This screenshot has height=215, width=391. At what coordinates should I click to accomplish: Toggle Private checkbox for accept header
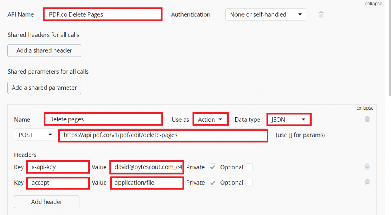pos(213,183)
